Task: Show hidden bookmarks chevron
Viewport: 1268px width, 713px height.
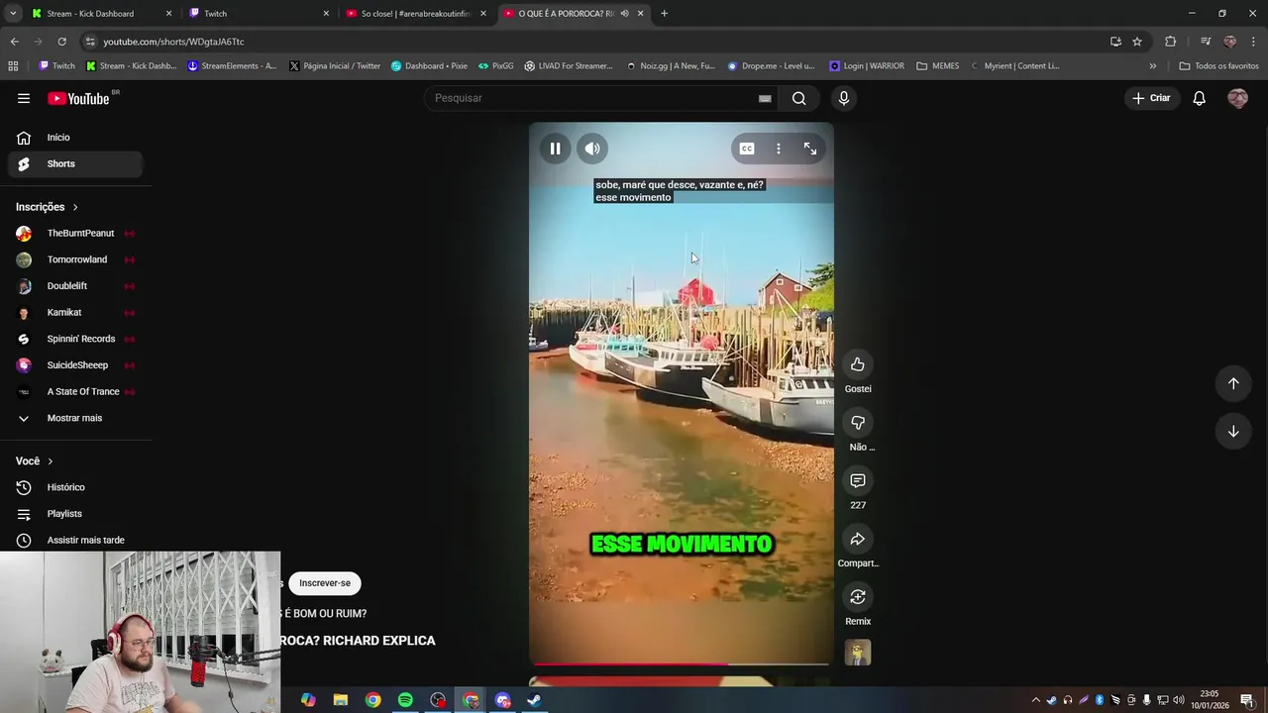Action: (x=1152, y=66)
